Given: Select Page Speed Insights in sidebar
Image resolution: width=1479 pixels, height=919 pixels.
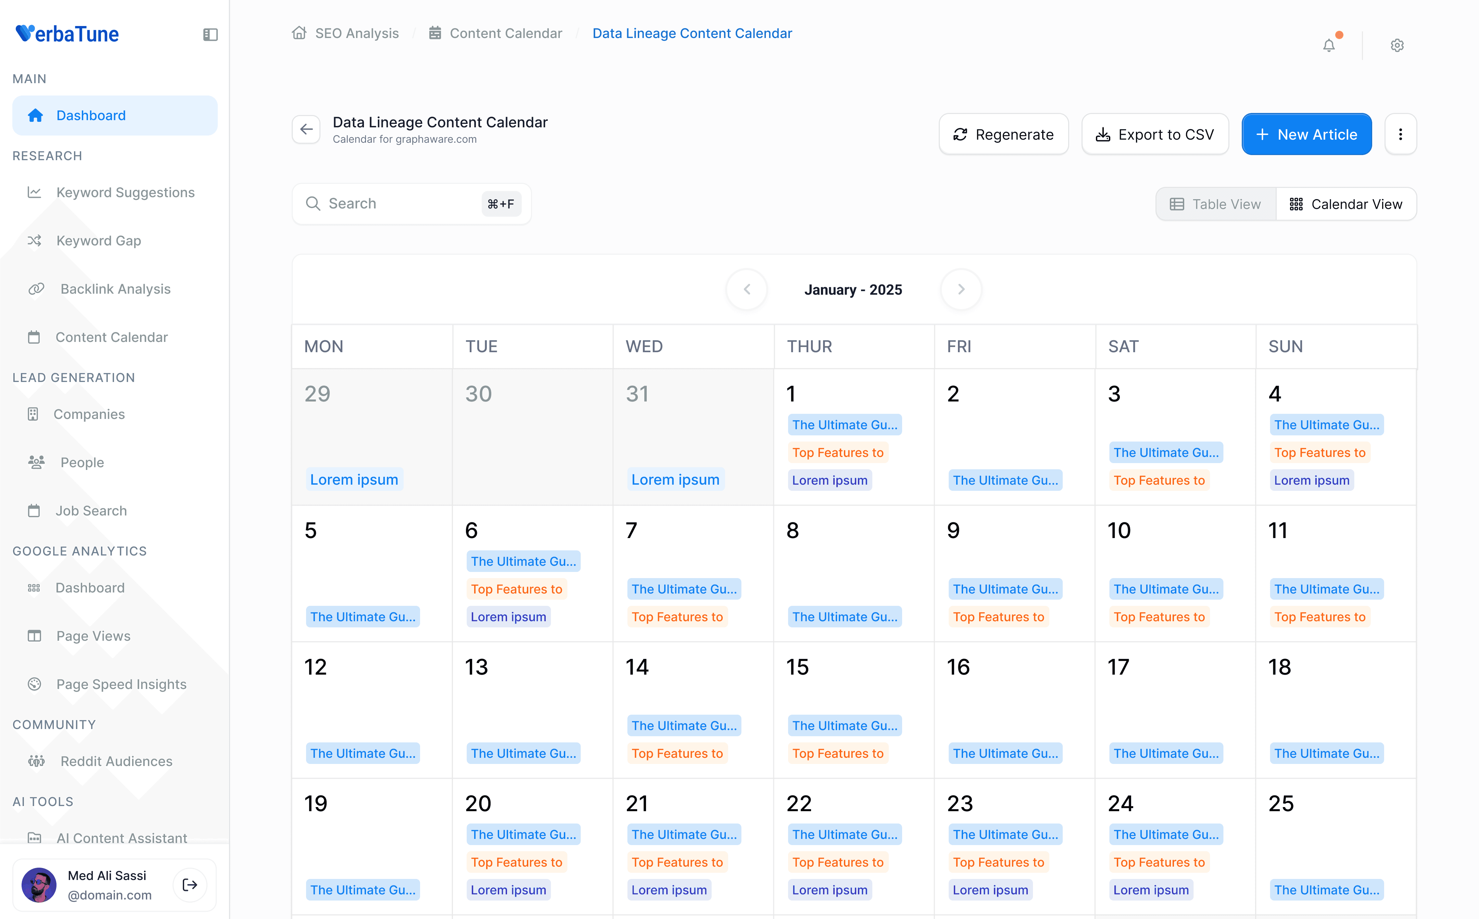Looking at the screenshot, I should click(x=121, y=684).
